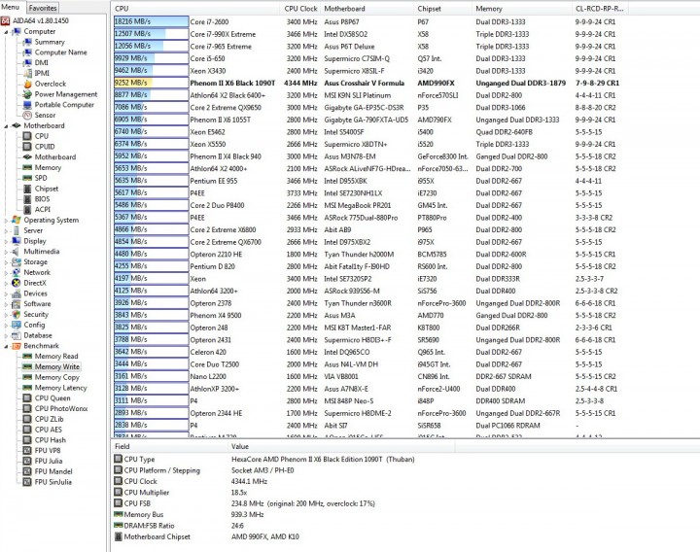
Task: Switch to the Menu tab
Action: point(11,7)
